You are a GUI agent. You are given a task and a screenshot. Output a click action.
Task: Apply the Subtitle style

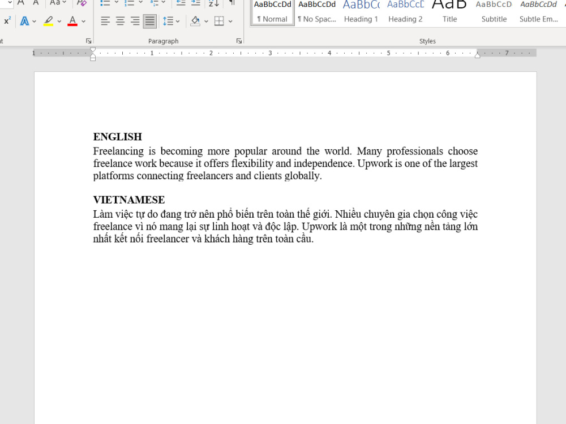[x=494, y=11]
